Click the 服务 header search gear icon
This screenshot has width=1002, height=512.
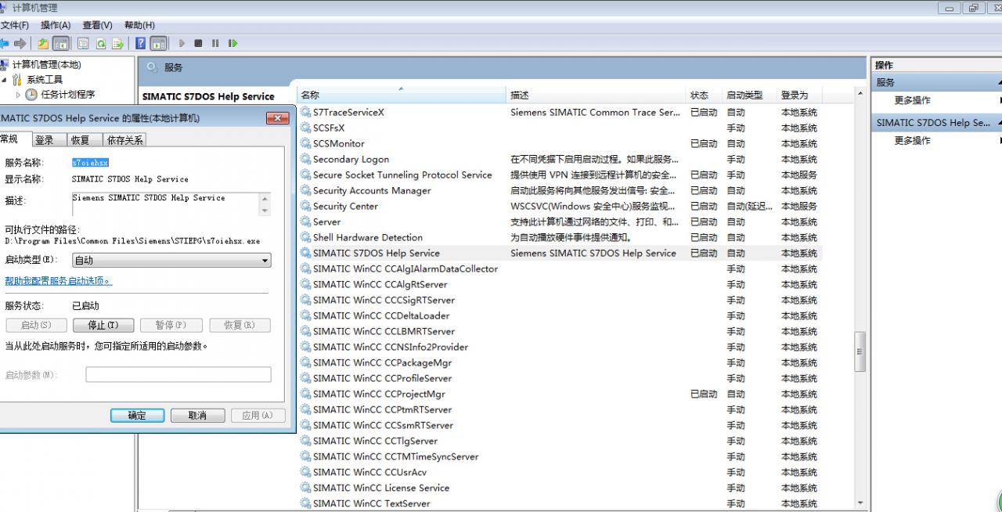point(152,67)
